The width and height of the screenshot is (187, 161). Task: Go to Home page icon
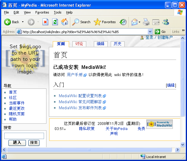coord(65,22)
